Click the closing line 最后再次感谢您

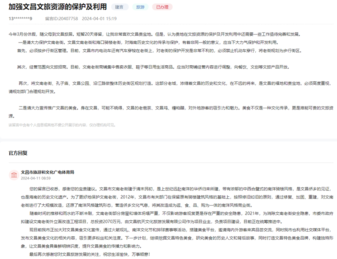coord(89,255)
